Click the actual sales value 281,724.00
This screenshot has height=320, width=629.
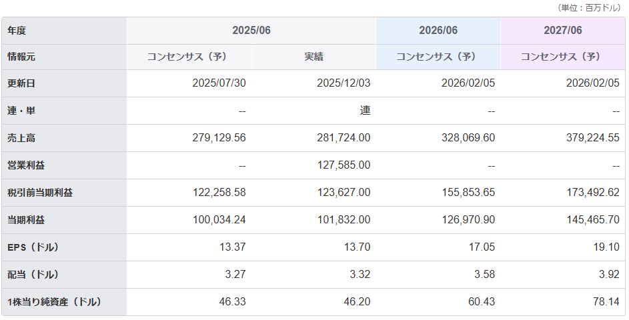tap(344, 138)
